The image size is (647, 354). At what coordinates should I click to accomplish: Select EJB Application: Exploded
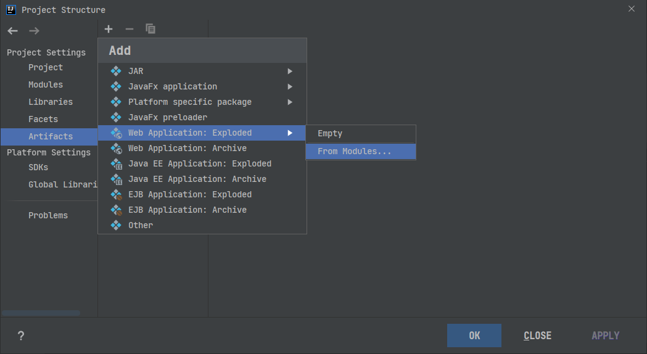(202, 194)
